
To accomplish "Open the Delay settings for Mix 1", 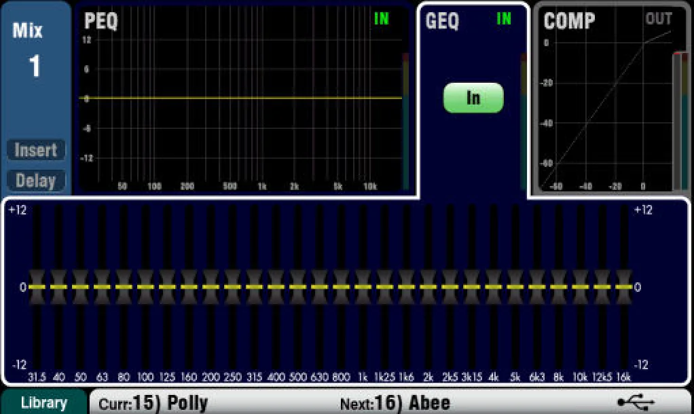I will tap(36, 181).
